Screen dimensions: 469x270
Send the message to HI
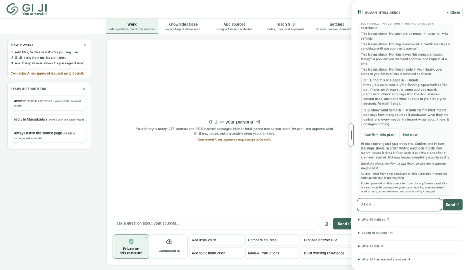click(453, 205)
